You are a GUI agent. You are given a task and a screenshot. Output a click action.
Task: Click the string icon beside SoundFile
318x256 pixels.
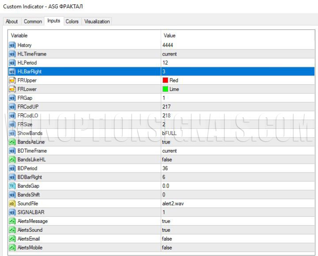click(12, 203)
